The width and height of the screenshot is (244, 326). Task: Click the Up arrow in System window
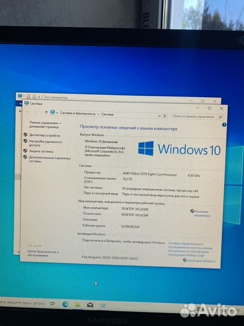46,112
